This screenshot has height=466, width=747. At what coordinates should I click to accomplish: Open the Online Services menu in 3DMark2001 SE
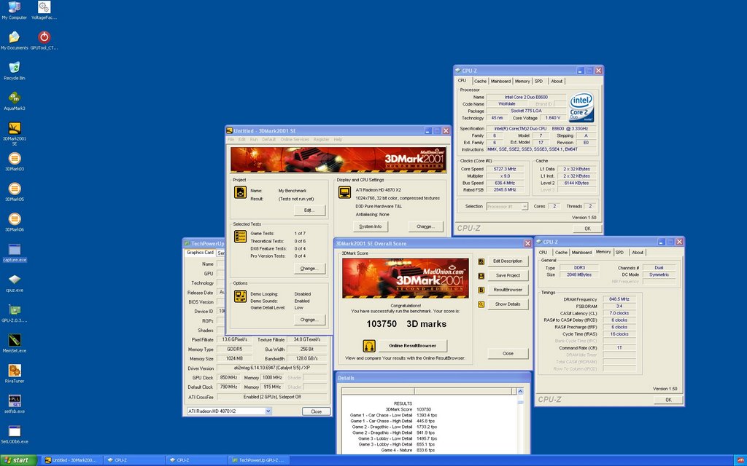(x=295, y=139)
